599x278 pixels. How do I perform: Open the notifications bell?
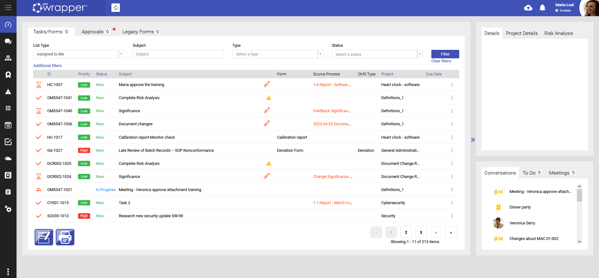[543, 8]
